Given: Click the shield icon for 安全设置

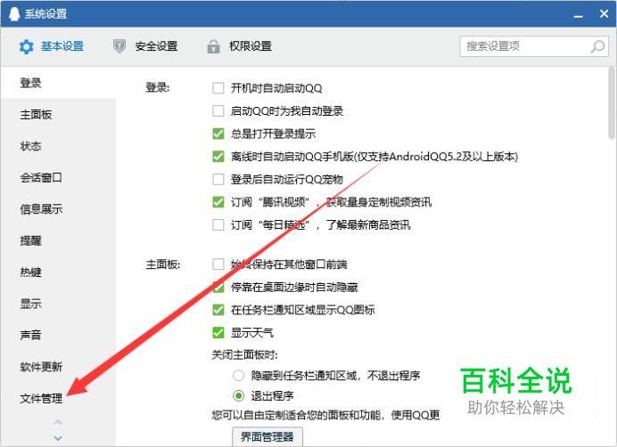Looking at the screenshot, I should click(x=119, y=46).
